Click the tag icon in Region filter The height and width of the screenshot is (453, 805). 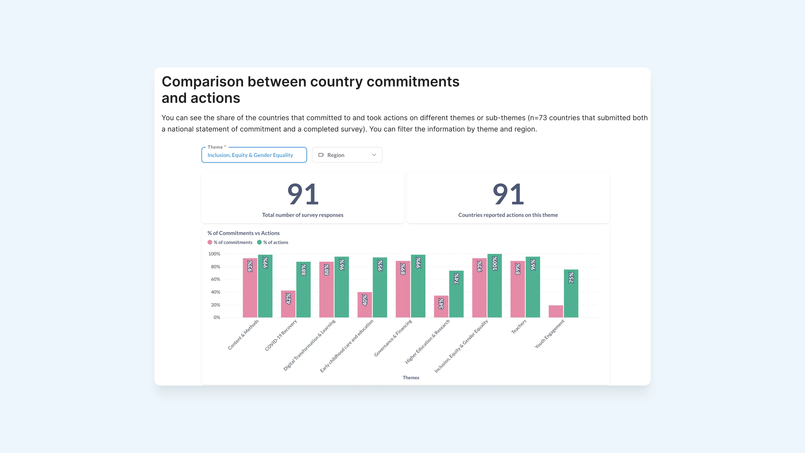[x=321, y=155]
